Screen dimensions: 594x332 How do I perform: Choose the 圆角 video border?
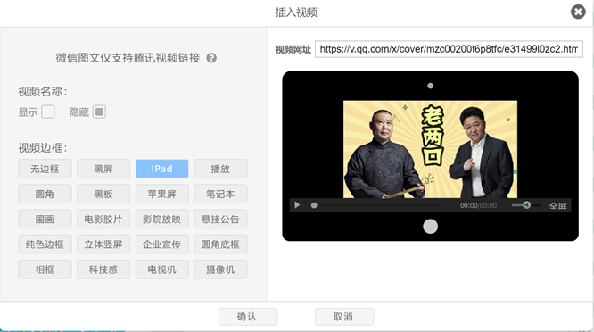pos(45,194)
